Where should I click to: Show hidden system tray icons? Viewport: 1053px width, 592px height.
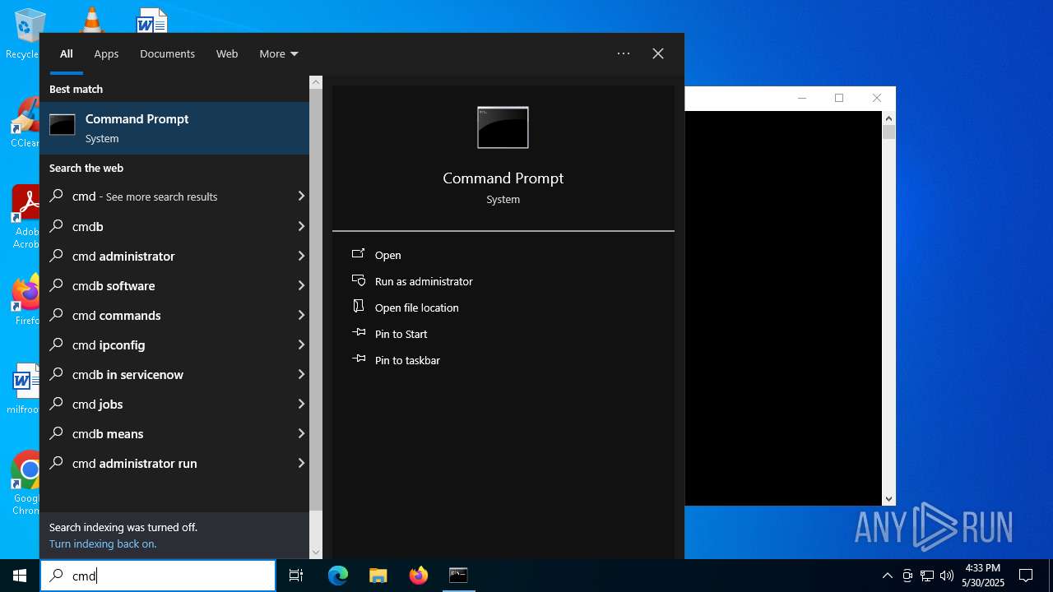point(887,576)
